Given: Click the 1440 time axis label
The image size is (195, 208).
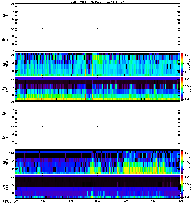Looking at the screenshot, I should [70, 200].
